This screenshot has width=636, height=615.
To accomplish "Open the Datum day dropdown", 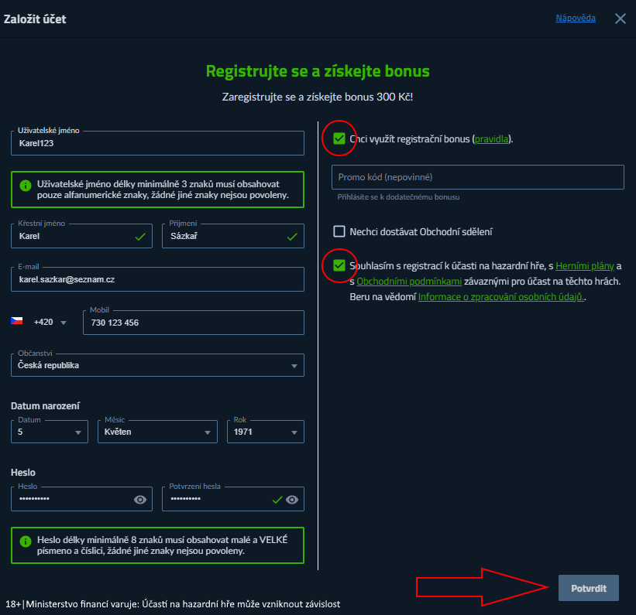I will tap(50, 432).
